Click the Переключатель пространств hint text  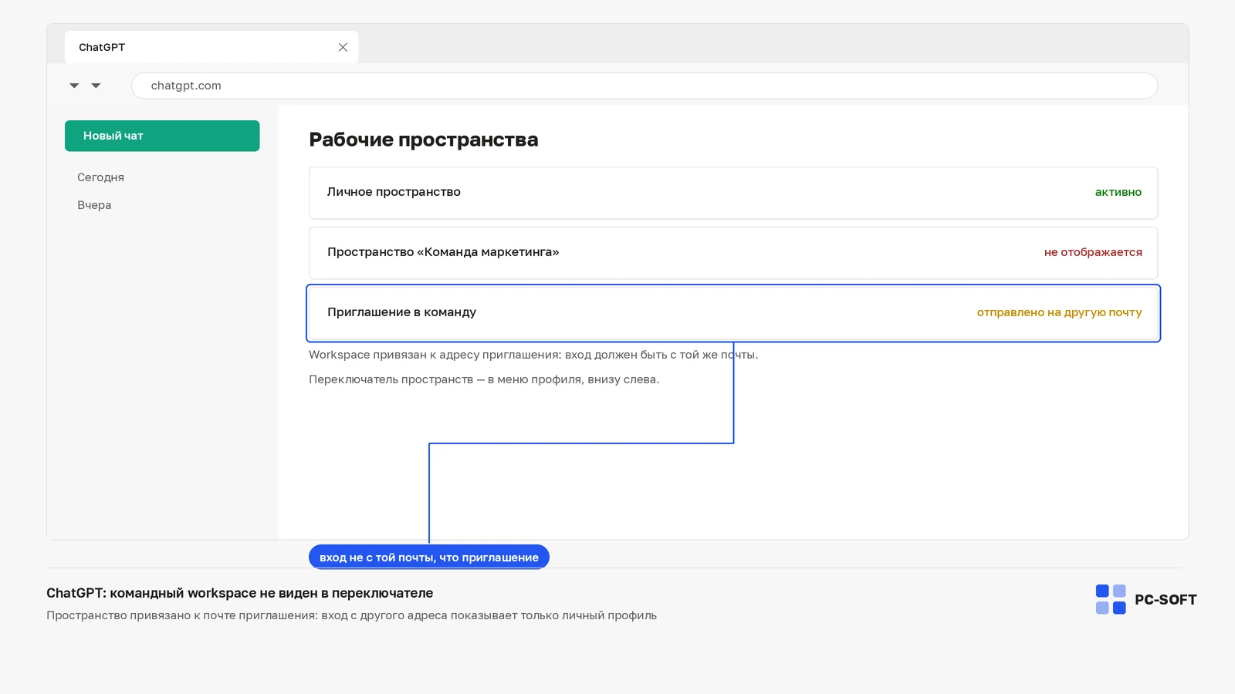click(484, 379)
